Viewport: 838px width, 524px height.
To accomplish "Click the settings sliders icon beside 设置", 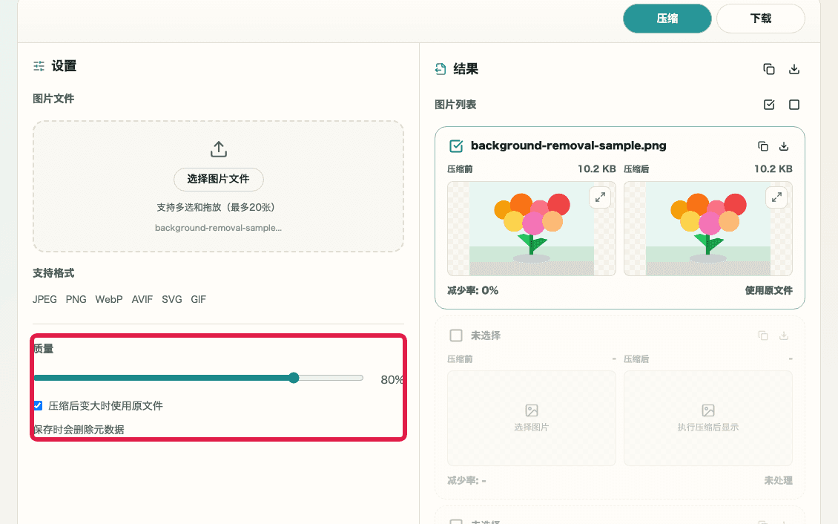I will point(39,66).
